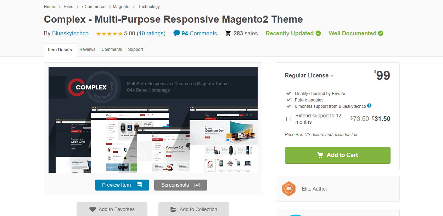
Task: Go to eCommerce breadcrumb category
Action: coord(94,7)
